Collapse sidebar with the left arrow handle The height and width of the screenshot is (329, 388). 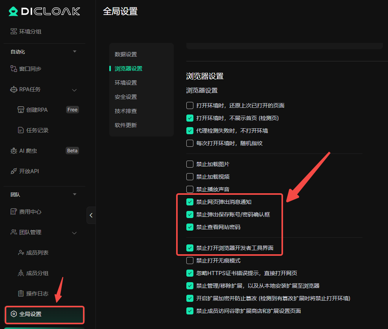point(91,215)
